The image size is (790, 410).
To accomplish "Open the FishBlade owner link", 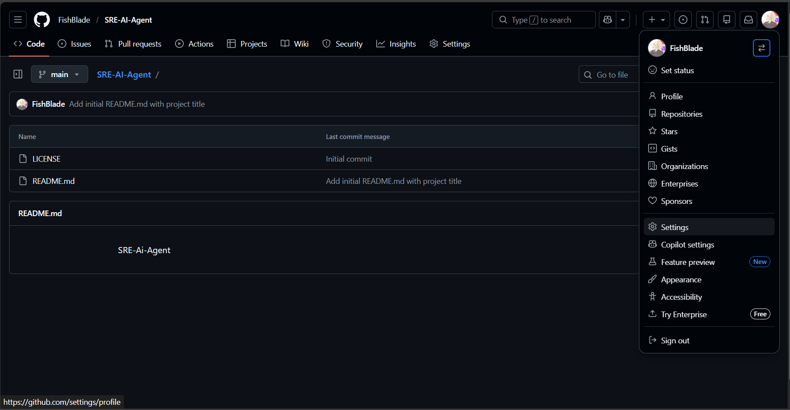I will click(74, 20).
